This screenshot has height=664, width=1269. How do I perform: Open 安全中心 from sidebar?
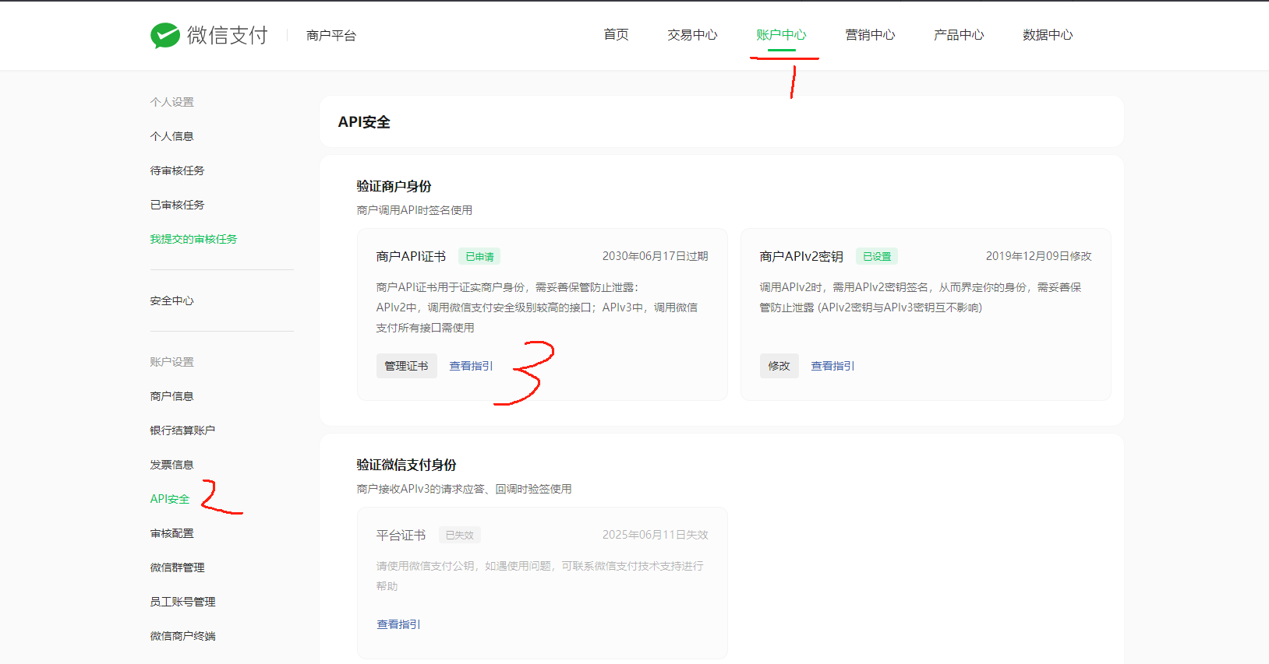point(171,300)
